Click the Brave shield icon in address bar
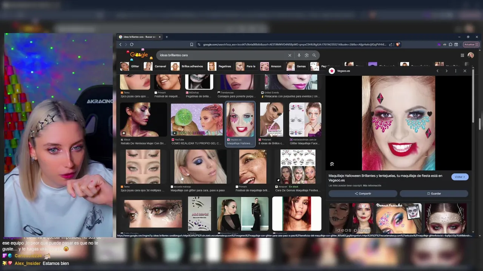Viewport: 483px width, 271px height. [398, 44]
